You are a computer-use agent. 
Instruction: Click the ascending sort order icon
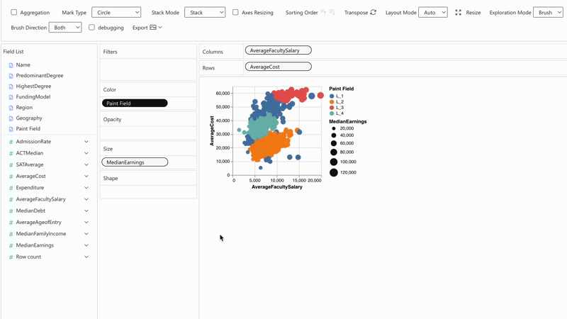323,12
